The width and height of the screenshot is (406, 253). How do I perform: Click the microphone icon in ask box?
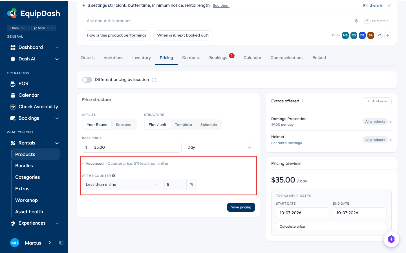[356, 21]
